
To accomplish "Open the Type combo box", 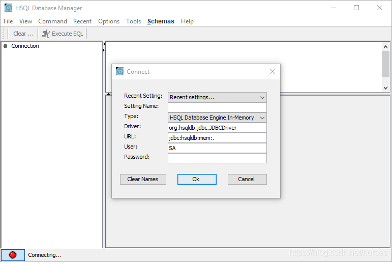I will (x=217, y=118).
